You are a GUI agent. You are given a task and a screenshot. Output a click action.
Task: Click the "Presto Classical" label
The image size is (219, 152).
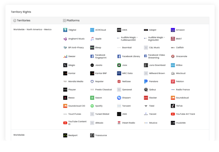click(x=103, y=90)
